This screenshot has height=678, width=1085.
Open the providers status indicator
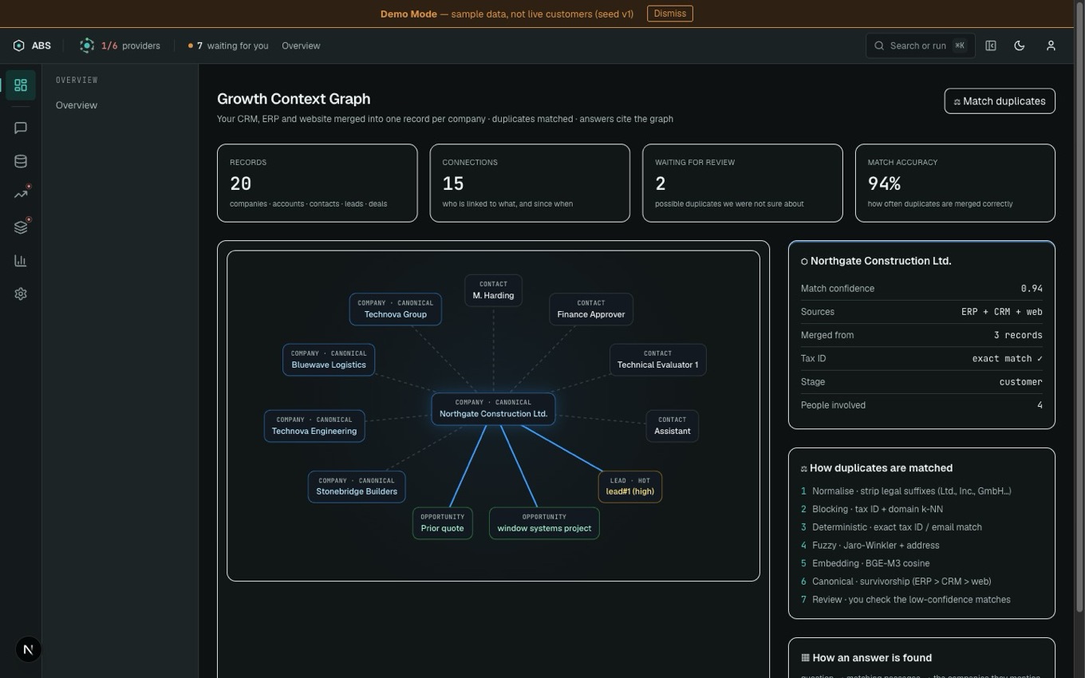pos(120,45)
